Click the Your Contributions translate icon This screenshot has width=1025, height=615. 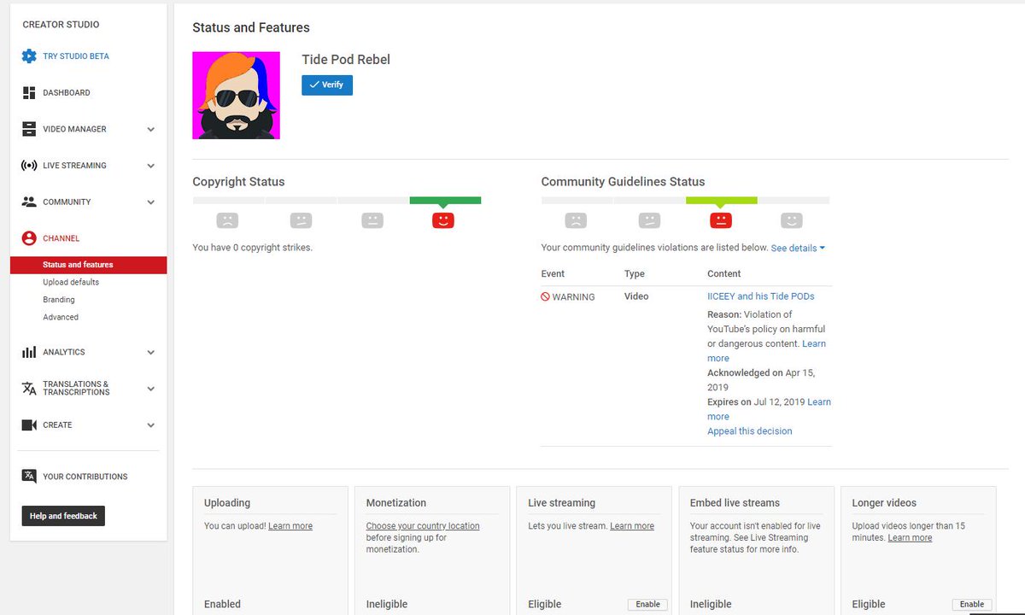29,477
